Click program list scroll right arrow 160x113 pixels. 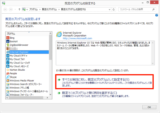point(47,98)
